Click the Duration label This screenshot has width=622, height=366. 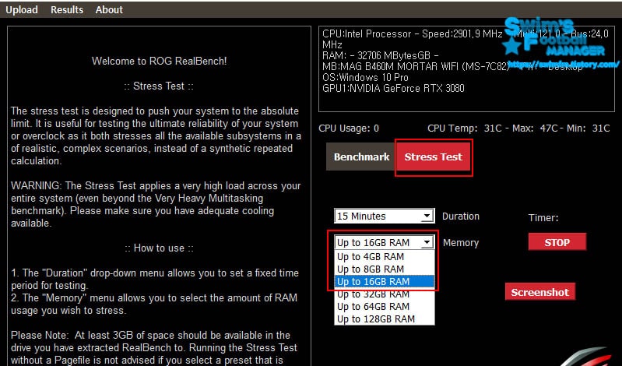pyautogui.click(x=461, y=216)
